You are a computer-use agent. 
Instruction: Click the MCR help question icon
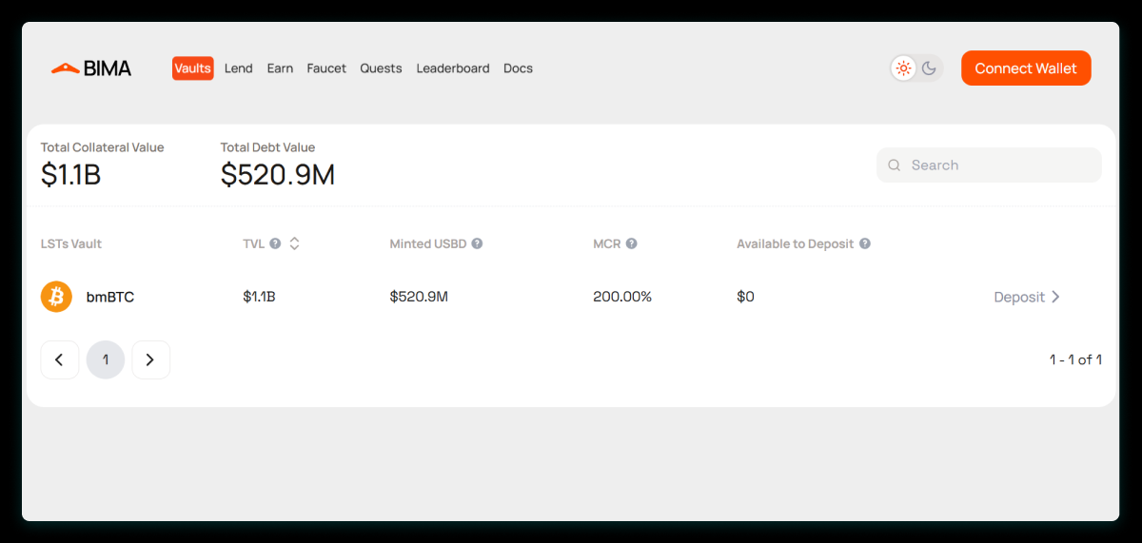pos(631,243)
